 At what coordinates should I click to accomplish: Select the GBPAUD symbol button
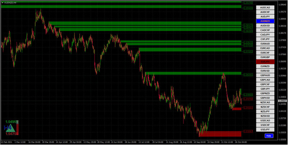(265, 75)
